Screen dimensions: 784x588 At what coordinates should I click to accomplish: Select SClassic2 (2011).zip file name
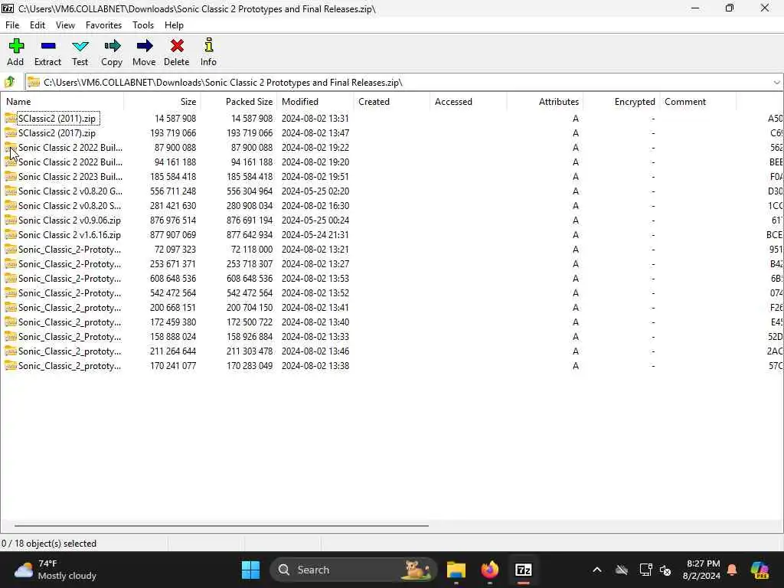[x=57, y=119]
